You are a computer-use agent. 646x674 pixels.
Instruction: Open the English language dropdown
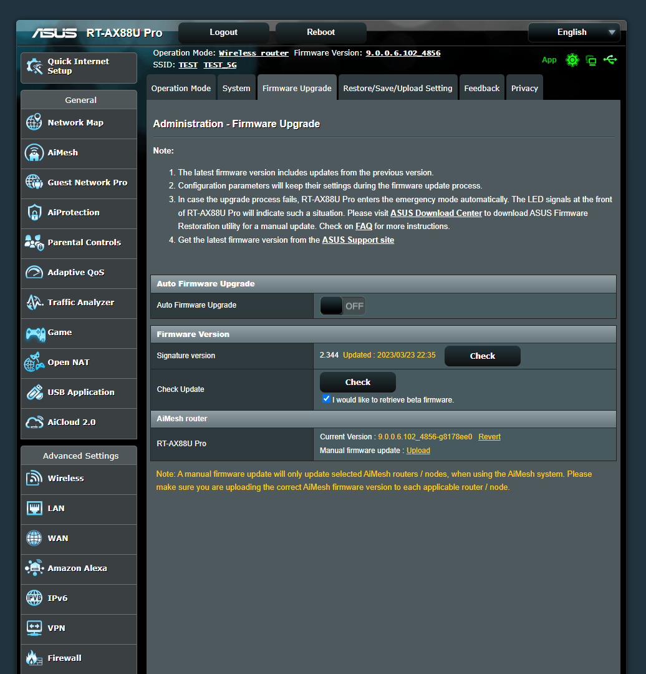[574, 32]
